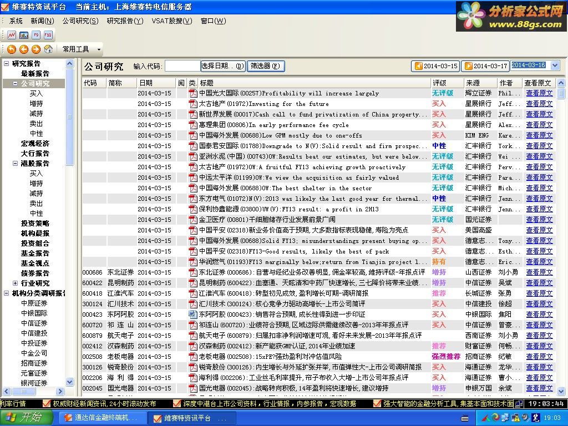Click the orange undo-return arrow icon
Screen dimensions: 568x426
12,49
